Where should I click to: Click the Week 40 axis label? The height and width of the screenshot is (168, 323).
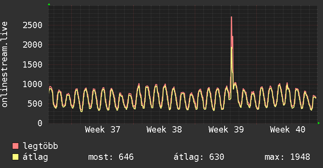288,130
